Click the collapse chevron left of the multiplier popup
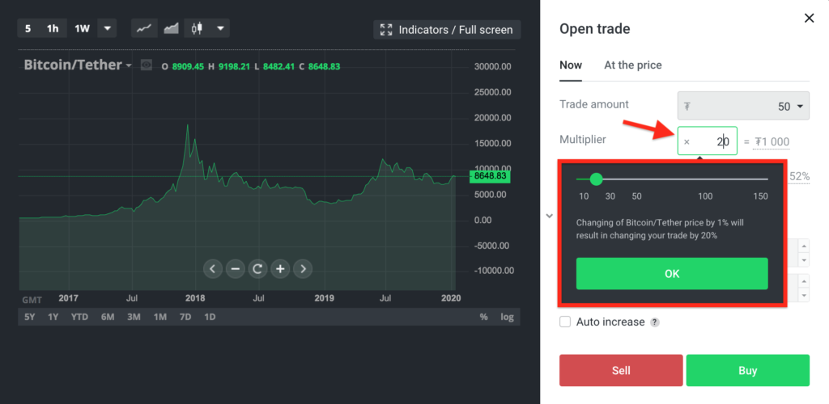This screenshot has width=829, height=404. (550, 216)
